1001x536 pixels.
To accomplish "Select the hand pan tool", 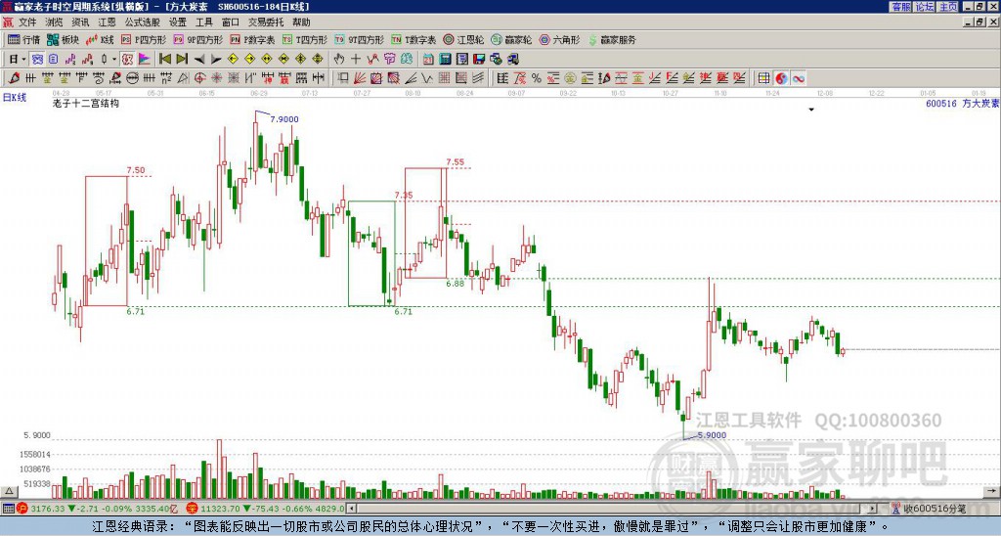I will pyautogui.click(x=339, y=59).
